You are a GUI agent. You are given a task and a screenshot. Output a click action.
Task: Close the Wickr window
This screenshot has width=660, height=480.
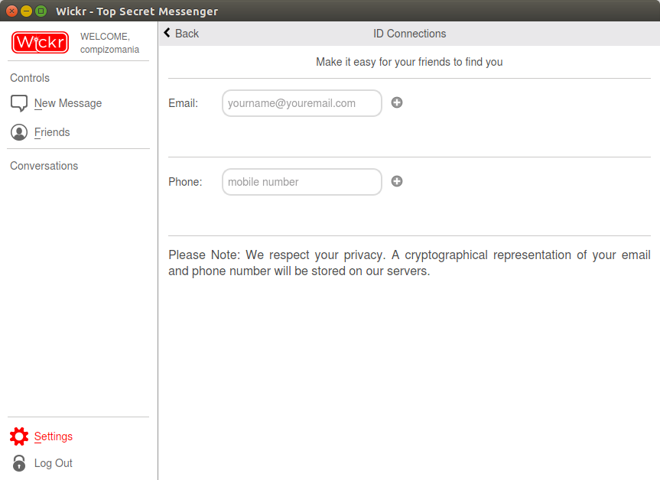point(11,11)
